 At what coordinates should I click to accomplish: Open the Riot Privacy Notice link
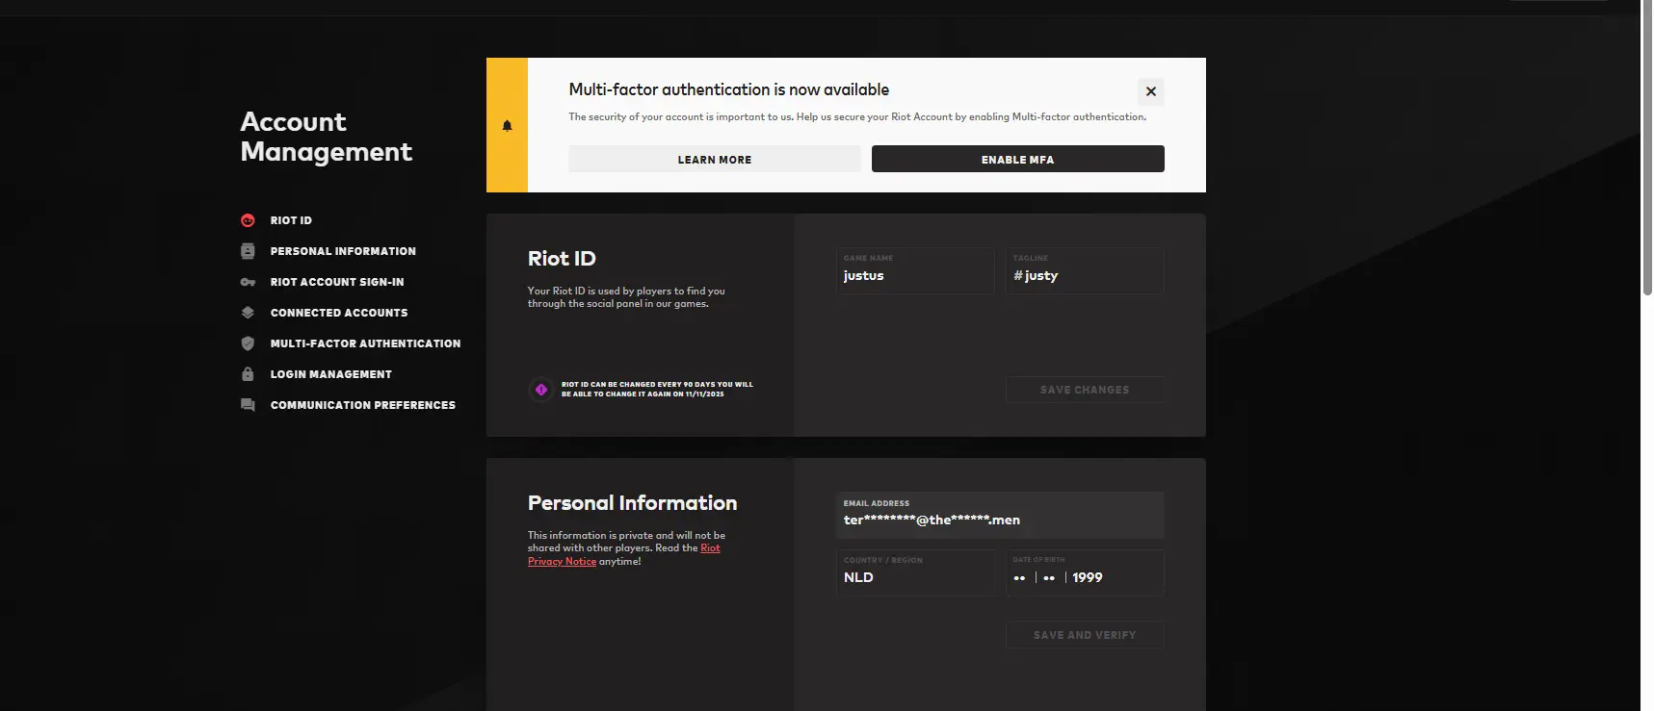tap(562, 561)
